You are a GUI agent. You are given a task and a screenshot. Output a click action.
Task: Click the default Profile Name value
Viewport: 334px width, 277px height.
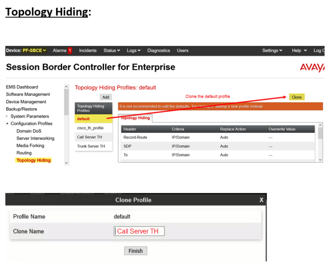[122, 217]
